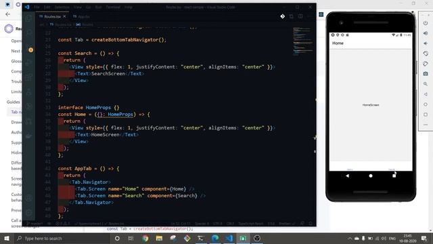This screenshot has height=244, width=433.
Task: Click the emulator sidebar overview square
Action: (426, 115)
